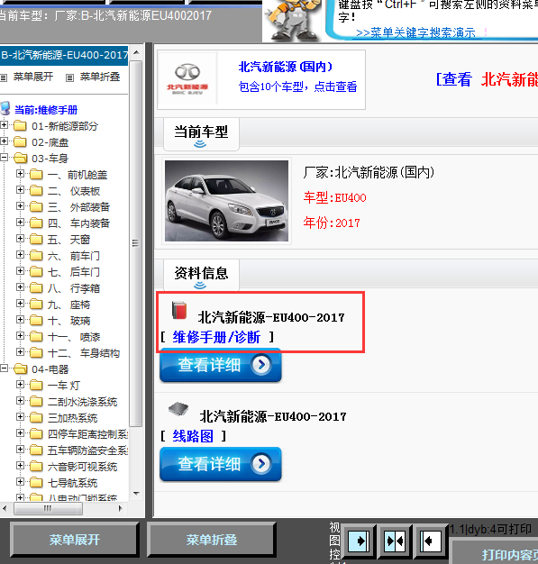The image size is (538, 564).
Task: Click the 三、外部装备 folder icon
Action: click(x=36, y=207)
